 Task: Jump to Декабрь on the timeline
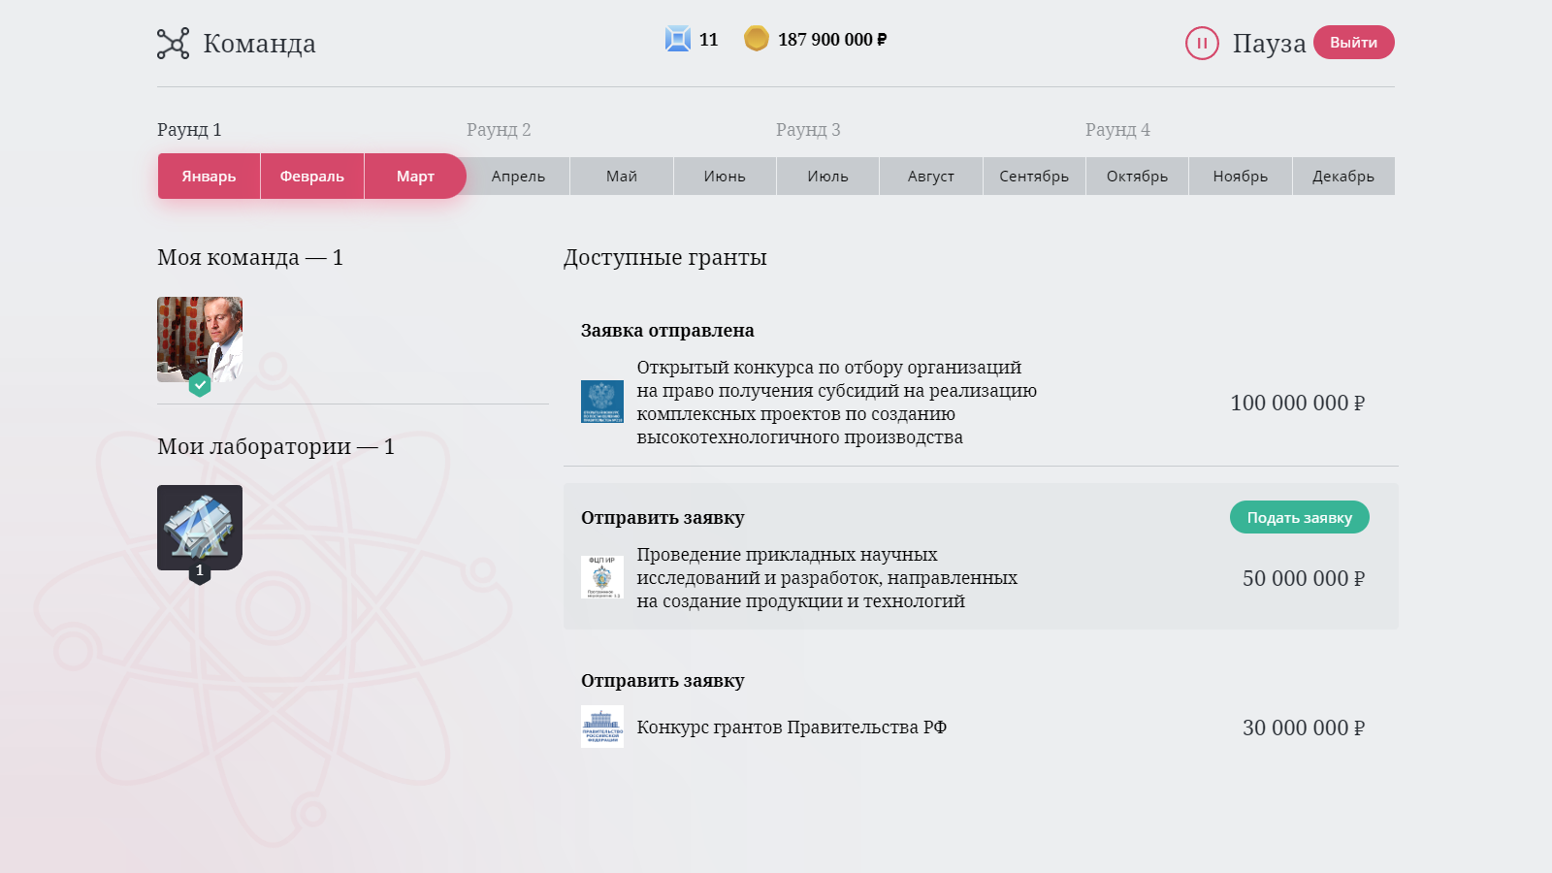pos(1342,177)
